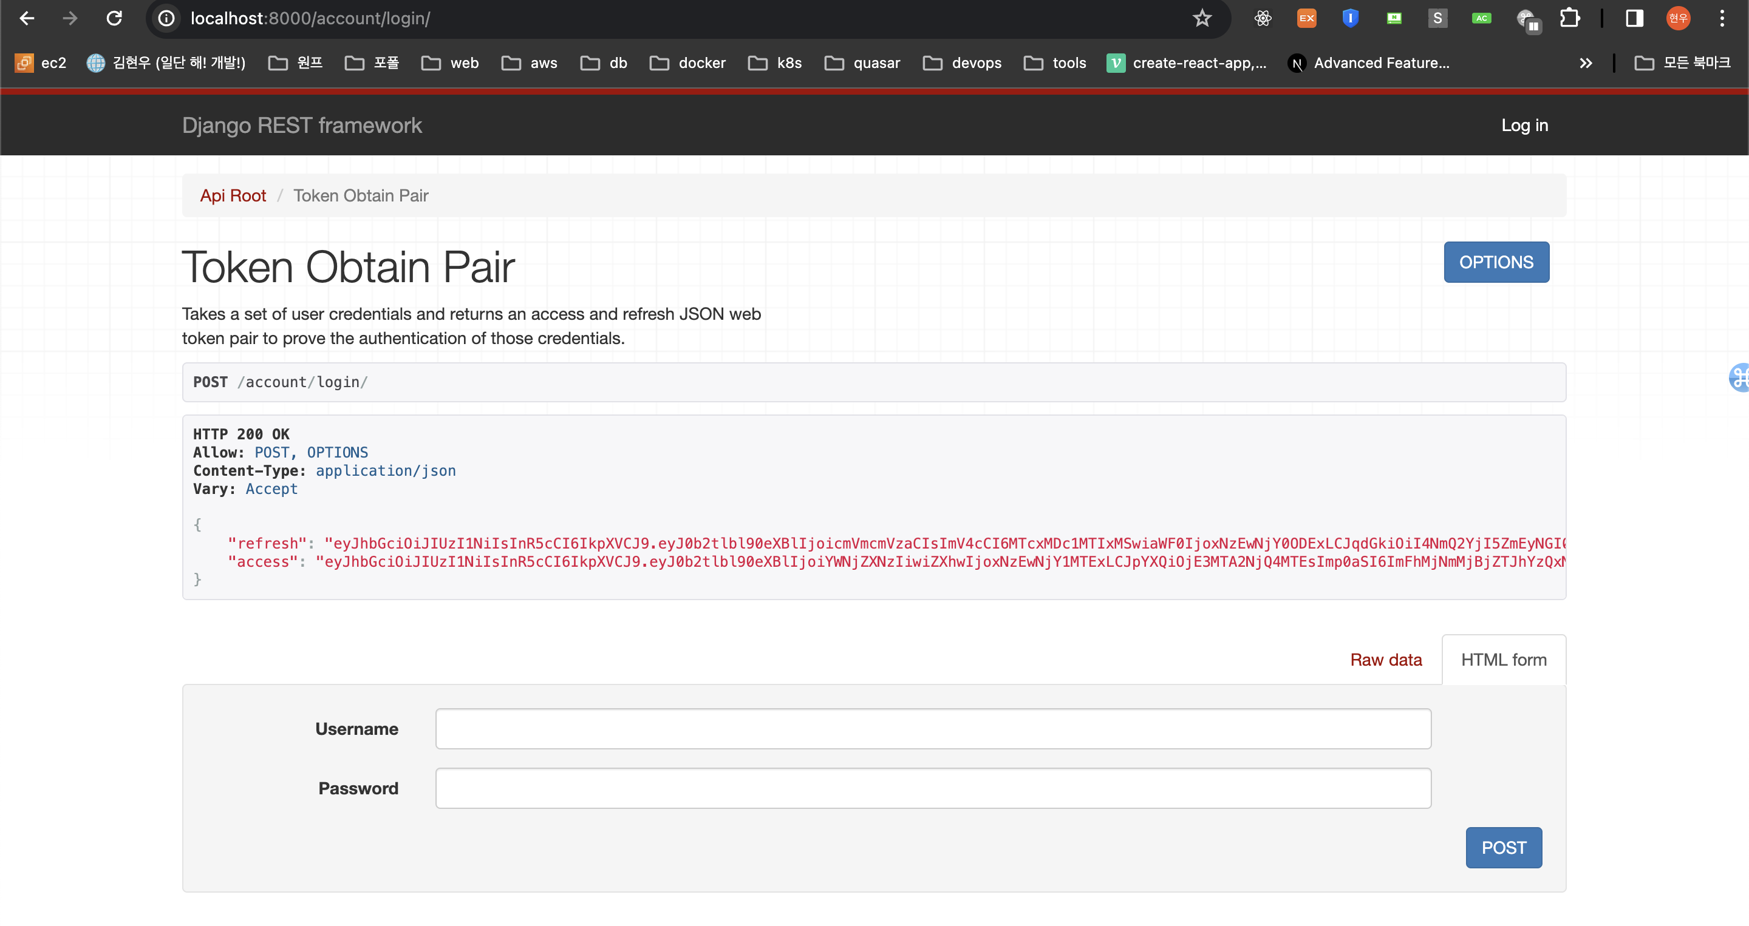
Task: Open the ec2 bookmark
Action: [x=41, y=63]
